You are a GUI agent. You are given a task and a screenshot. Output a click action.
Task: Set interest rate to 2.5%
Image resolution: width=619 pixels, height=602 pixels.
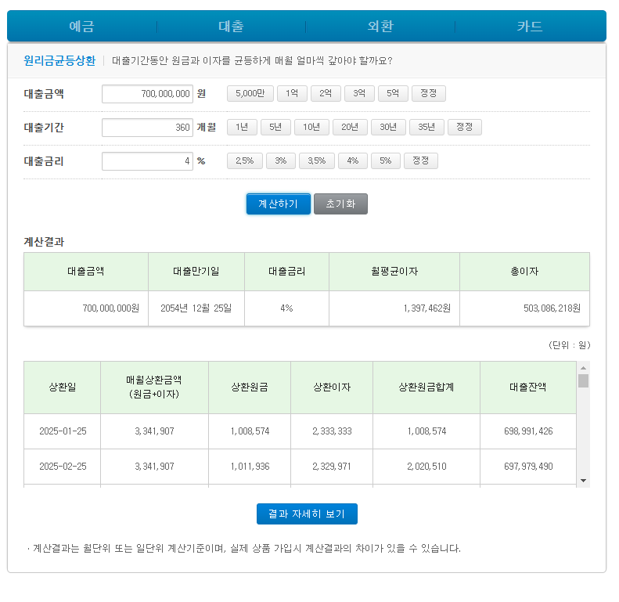[245, 160]
